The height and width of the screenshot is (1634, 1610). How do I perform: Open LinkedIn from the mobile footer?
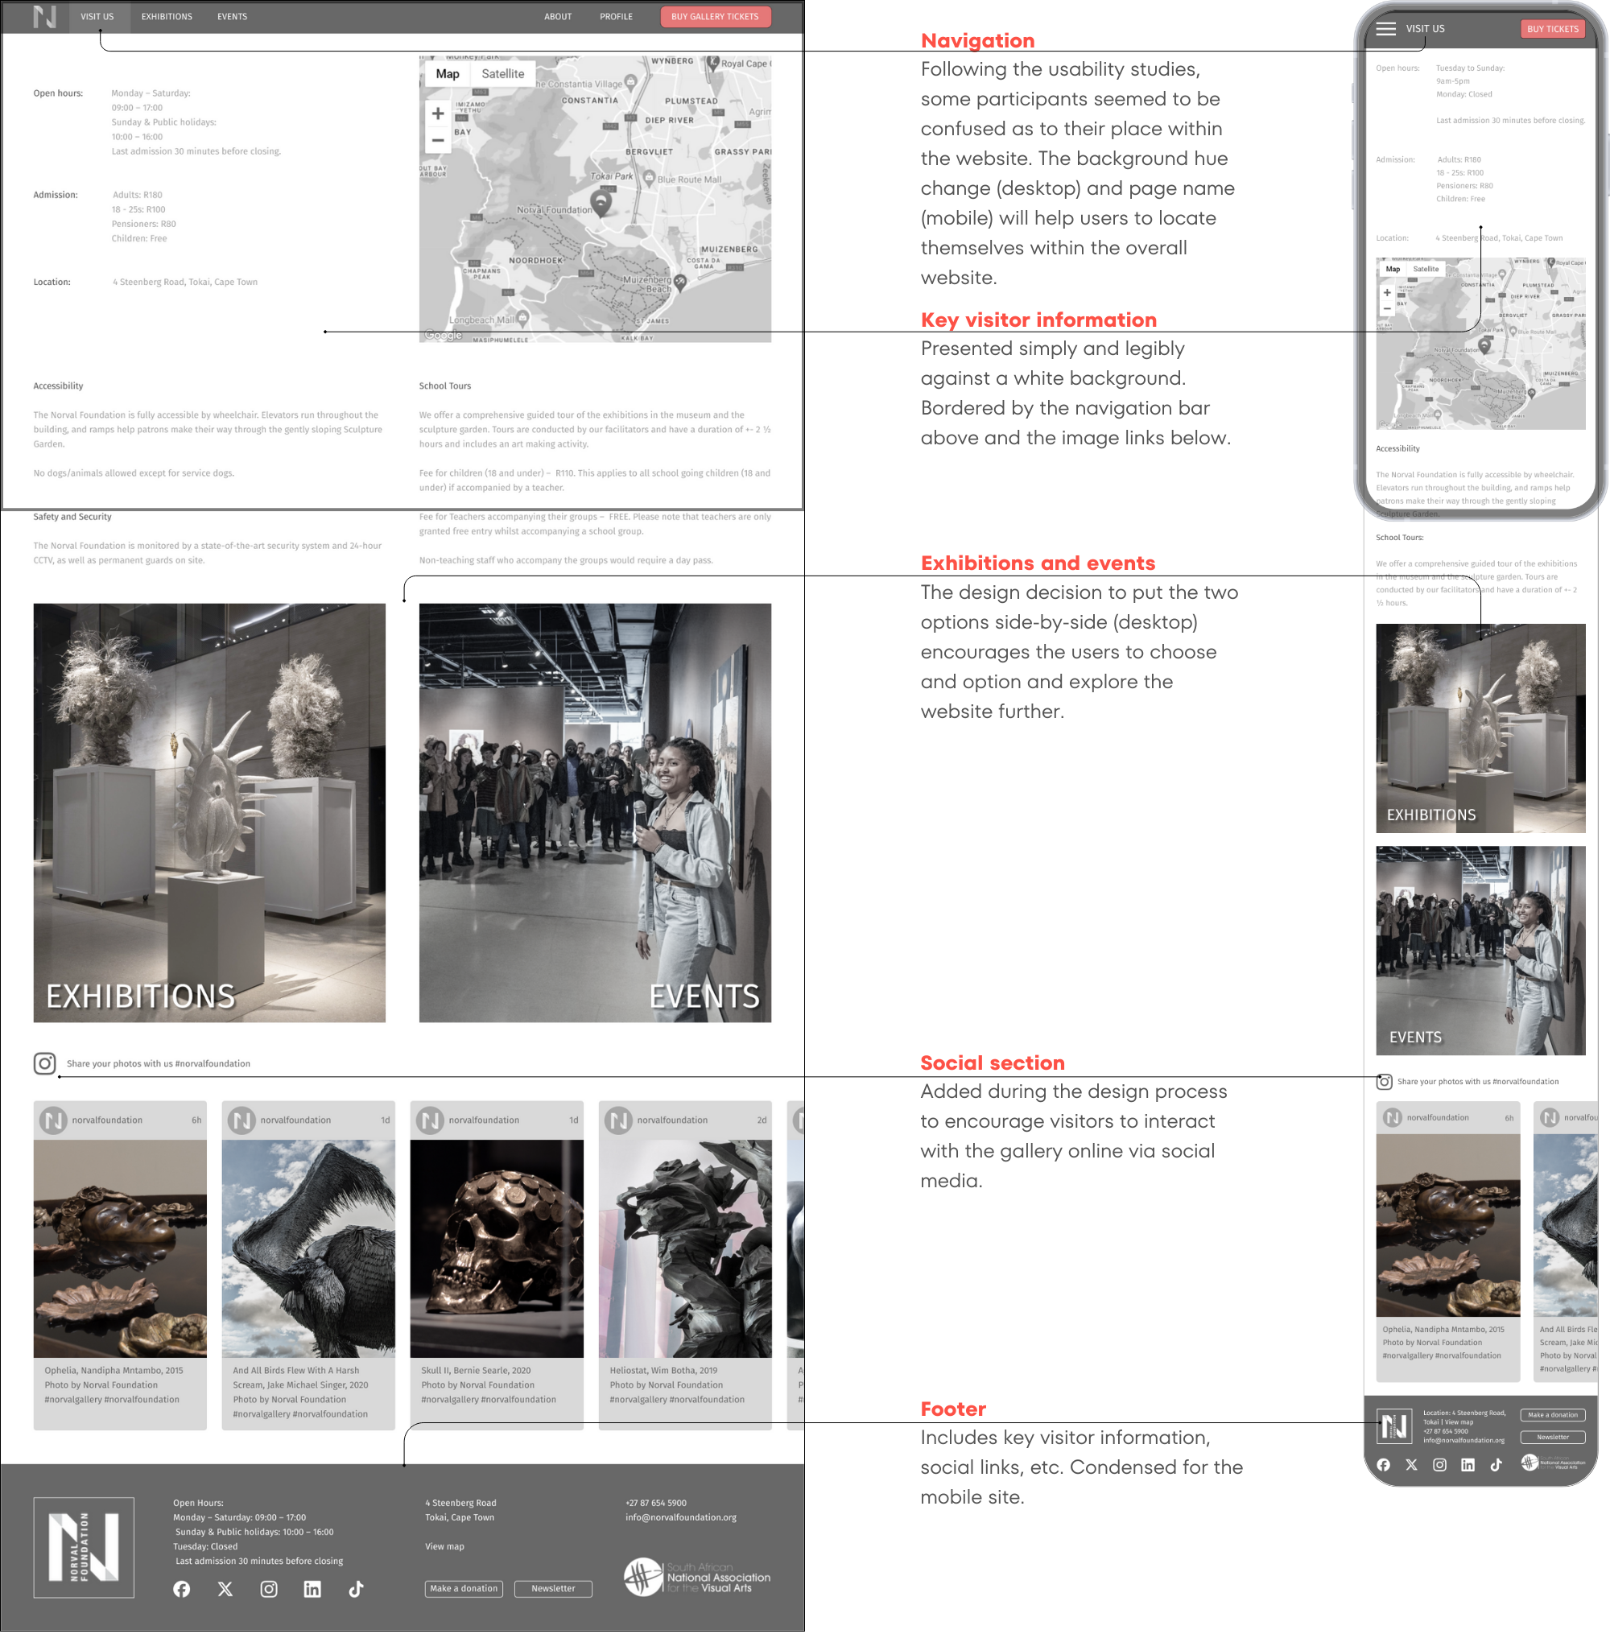1467,1465
